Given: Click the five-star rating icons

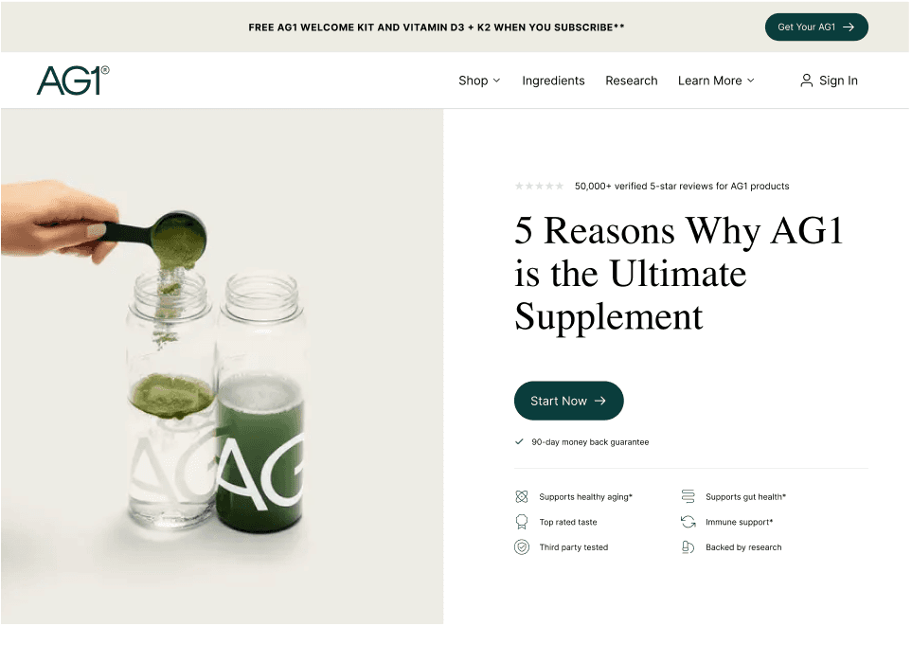Looking at the screenshot, I should pos(539,186).
